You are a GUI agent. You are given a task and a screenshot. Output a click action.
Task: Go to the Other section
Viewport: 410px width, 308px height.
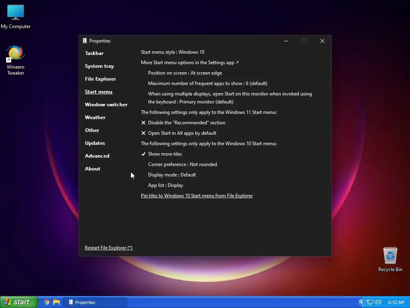point(92,130)
